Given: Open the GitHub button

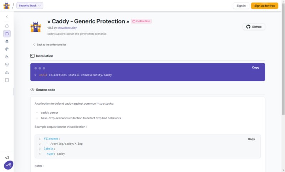Looking at the screenshot, I should coord(254,27).
